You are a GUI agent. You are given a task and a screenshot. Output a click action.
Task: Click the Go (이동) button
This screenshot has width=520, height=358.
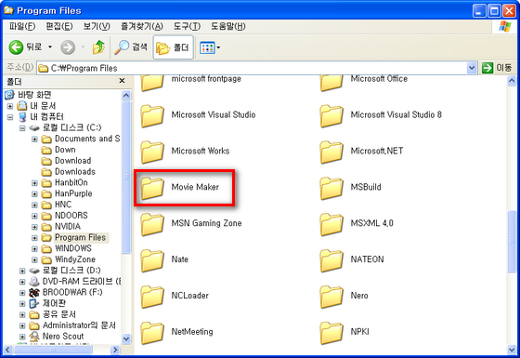tap(497, 68)
